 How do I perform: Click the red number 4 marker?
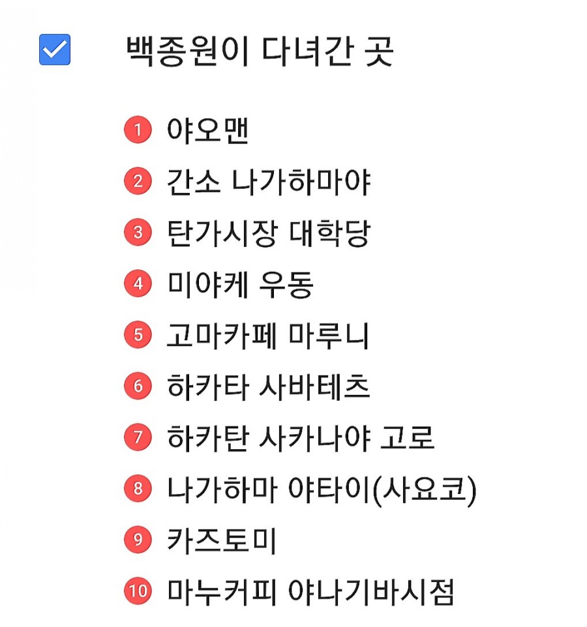[x=138, y=283]
